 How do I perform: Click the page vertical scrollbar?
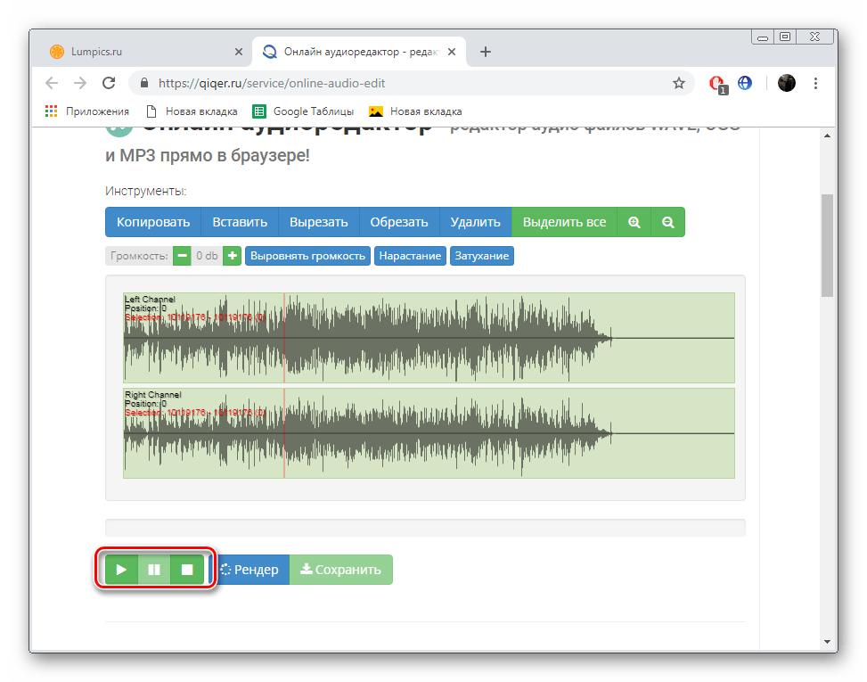tap(827, 245)
